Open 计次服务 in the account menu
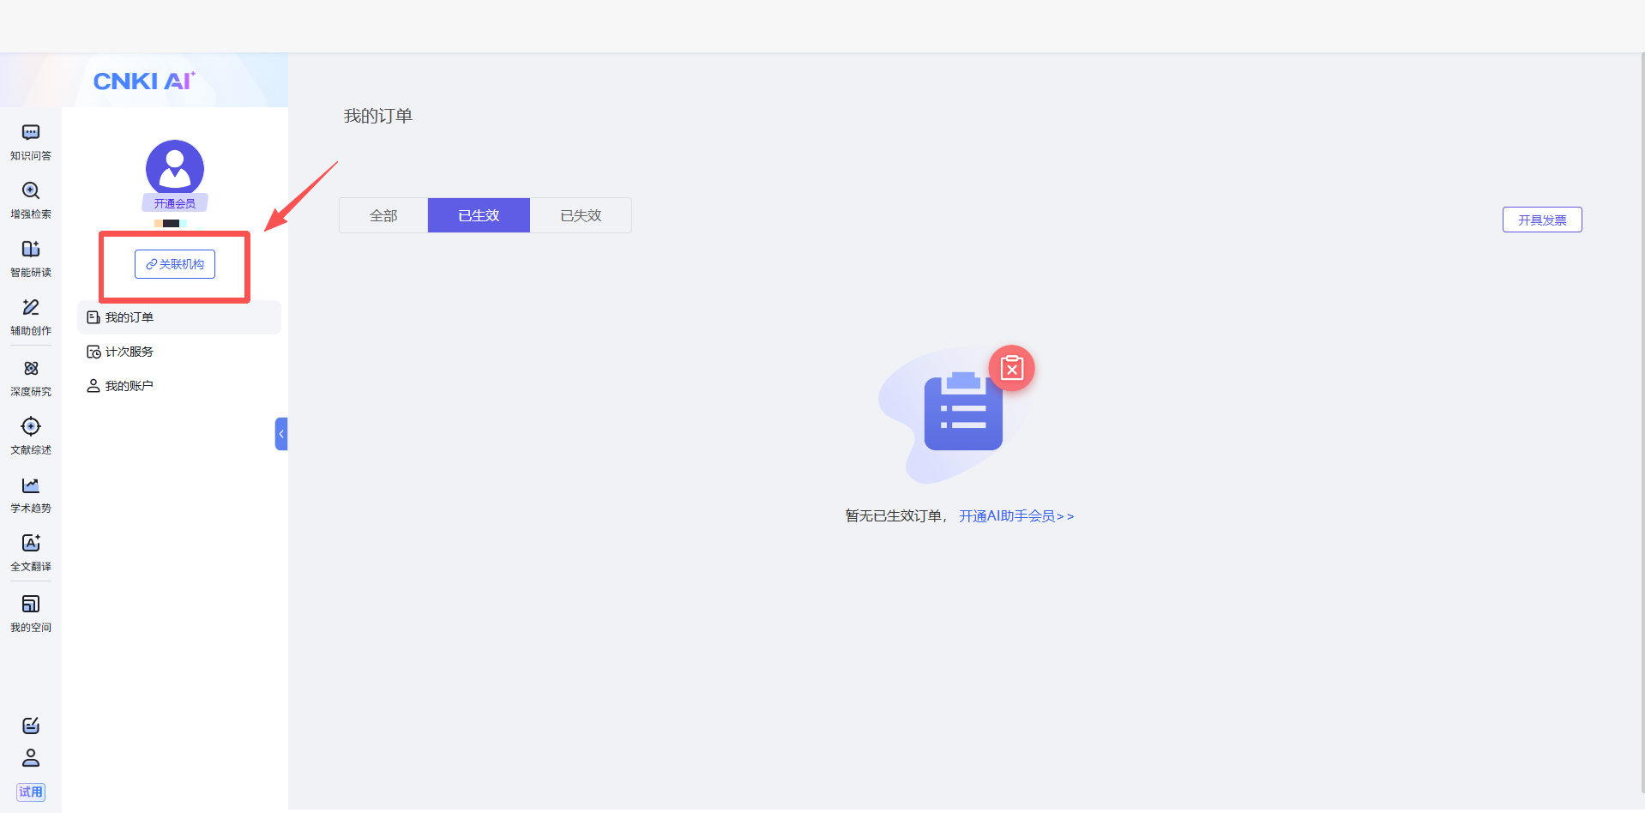This screenshot has height=813, width=1645. (x=129, y=352)
